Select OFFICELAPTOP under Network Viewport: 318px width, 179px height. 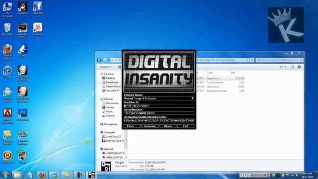click(x=114, y=157)
